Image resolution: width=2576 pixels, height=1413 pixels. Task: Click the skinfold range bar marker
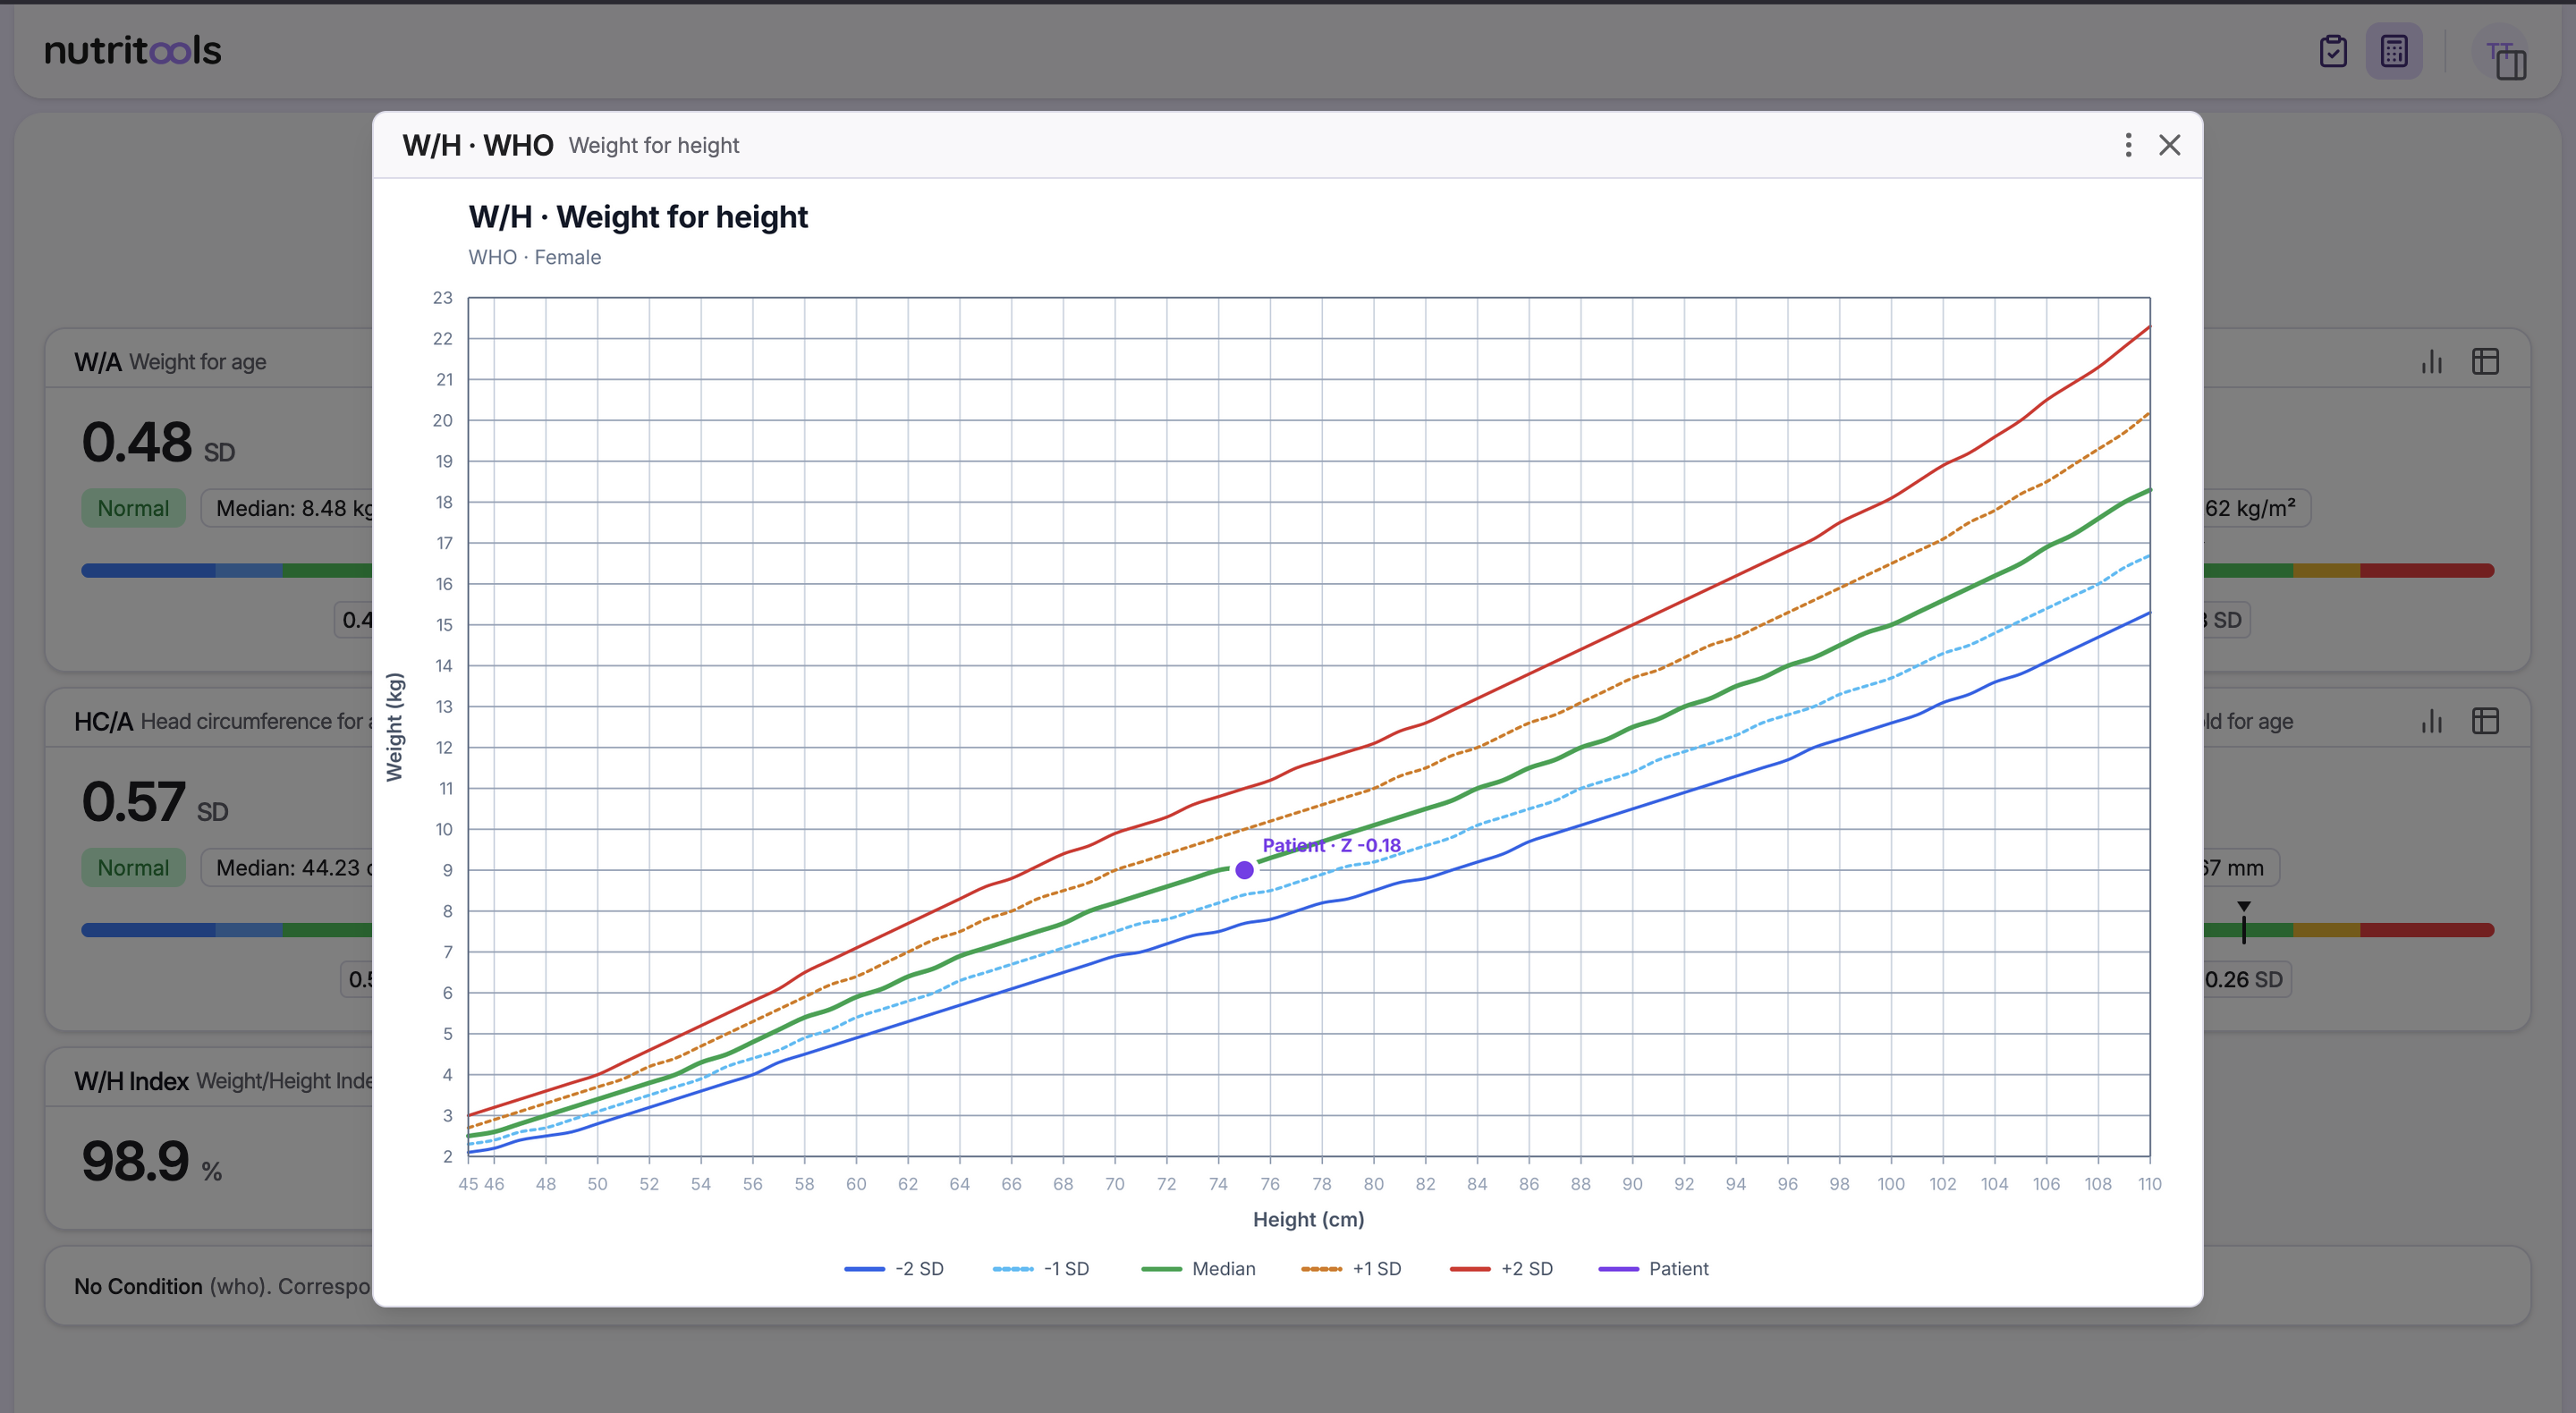click(2244, 922)
